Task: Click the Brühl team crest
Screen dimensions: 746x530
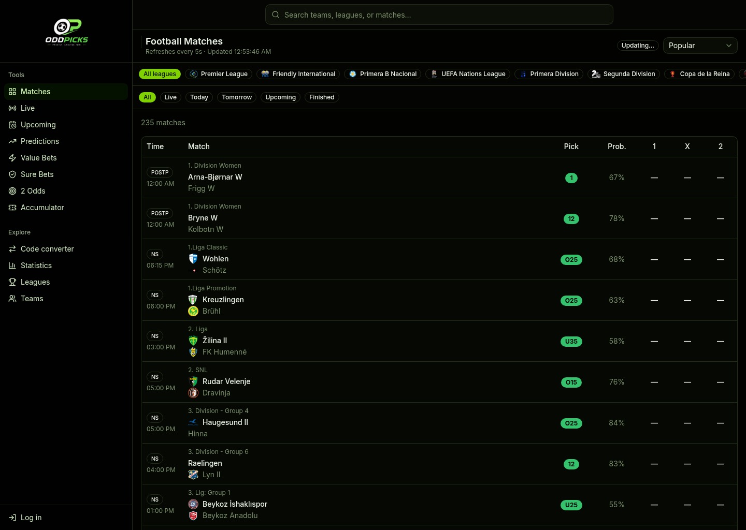Action: pyautogui.click(x=193, y=311)
